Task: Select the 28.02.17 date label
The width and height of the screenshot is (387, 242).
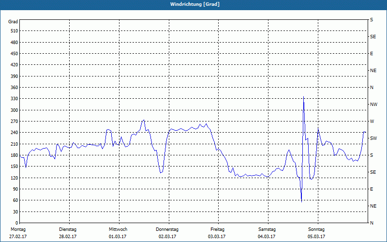Action: tap(68, 237)
